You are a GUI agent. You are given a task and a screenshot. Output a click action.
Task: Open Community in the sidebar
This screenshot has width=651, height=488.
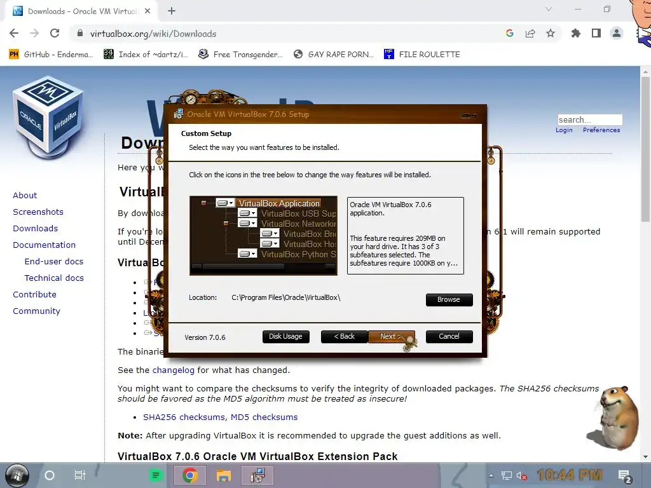click(36, 311)
